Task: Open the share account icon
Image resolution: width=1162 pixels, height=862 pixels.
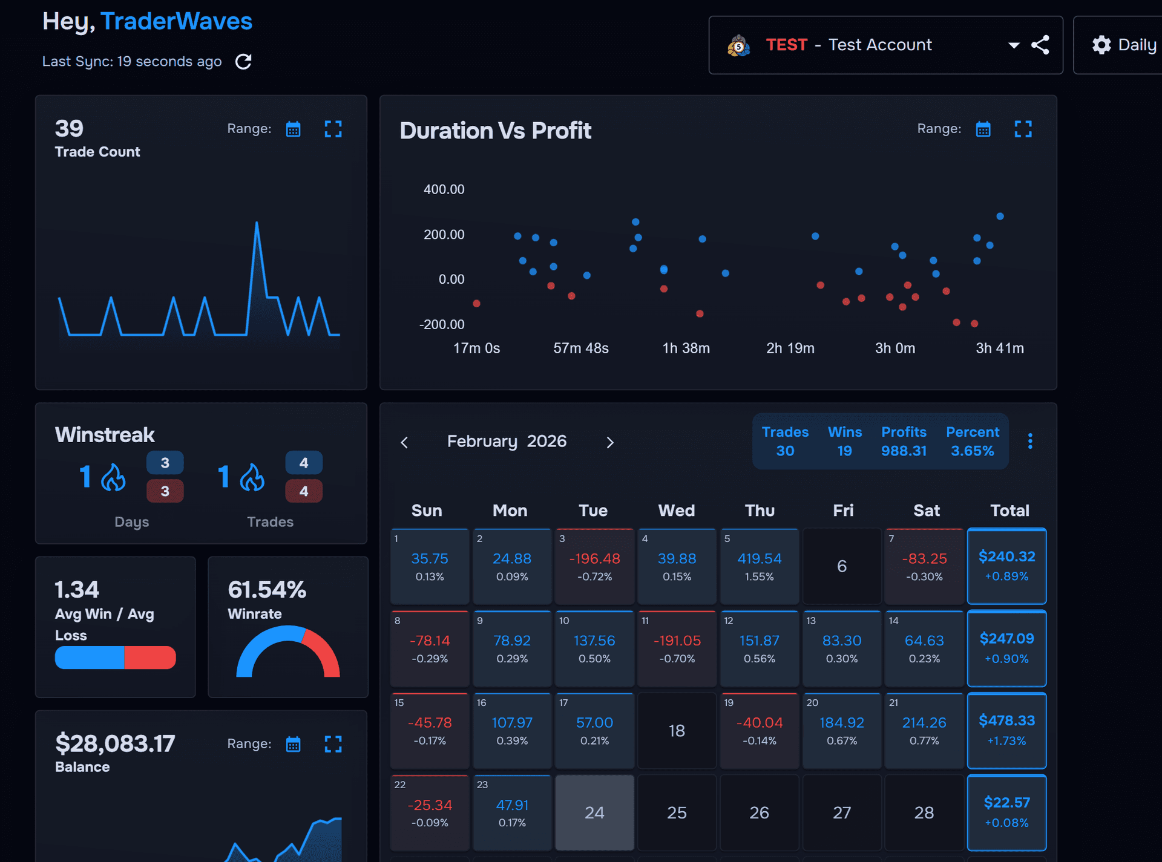Action: tap(1040, 45)
